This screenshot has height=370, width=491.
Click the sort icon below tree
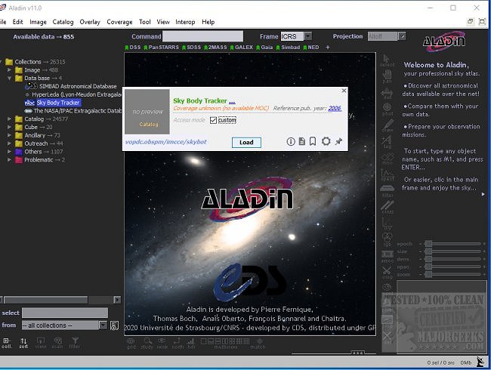click(23, 343)
